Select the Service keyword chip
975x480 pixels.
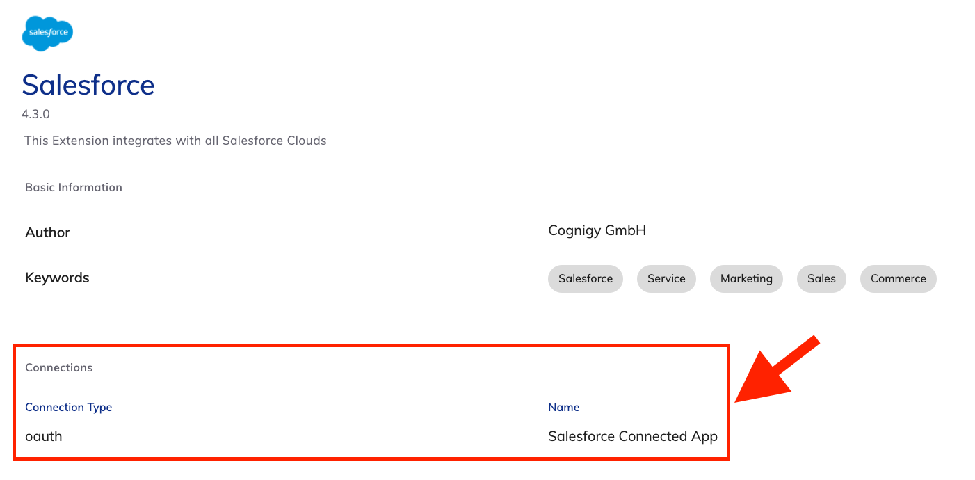point(666,278)
